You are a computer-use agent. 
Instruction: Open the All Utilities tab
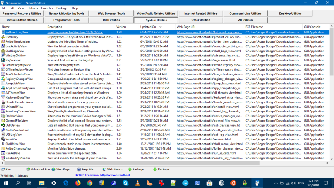pyautogui.click(x=245, y=20)
